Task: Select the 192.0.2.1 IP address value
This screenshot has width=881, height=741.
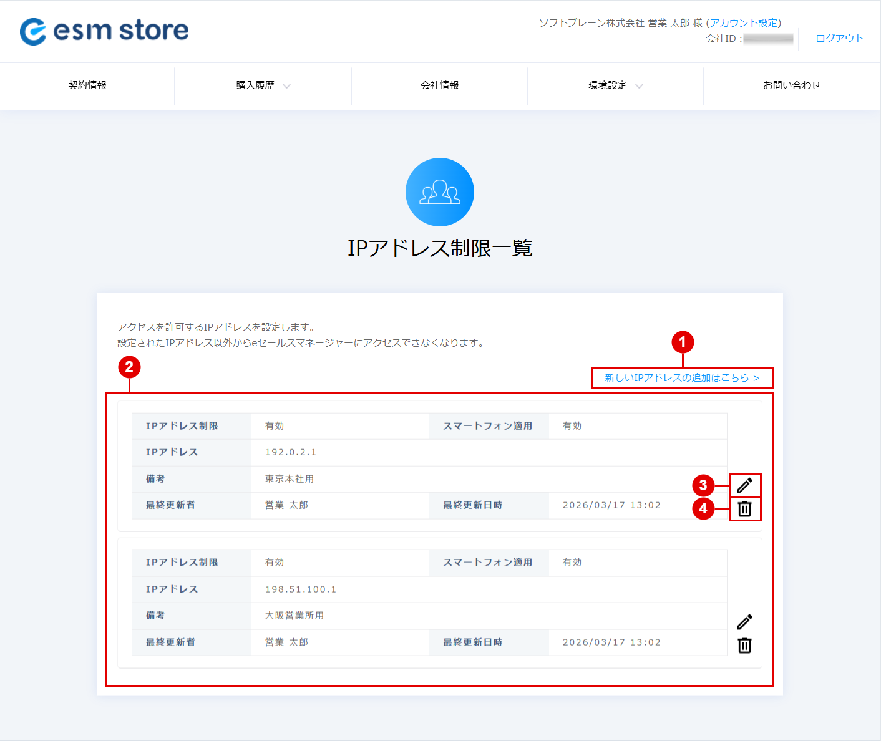Action: click(291, 452)
